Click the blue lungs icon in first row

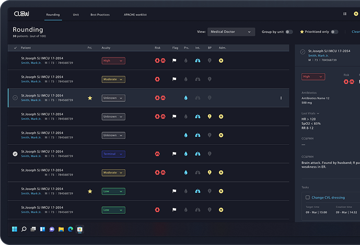198,61
